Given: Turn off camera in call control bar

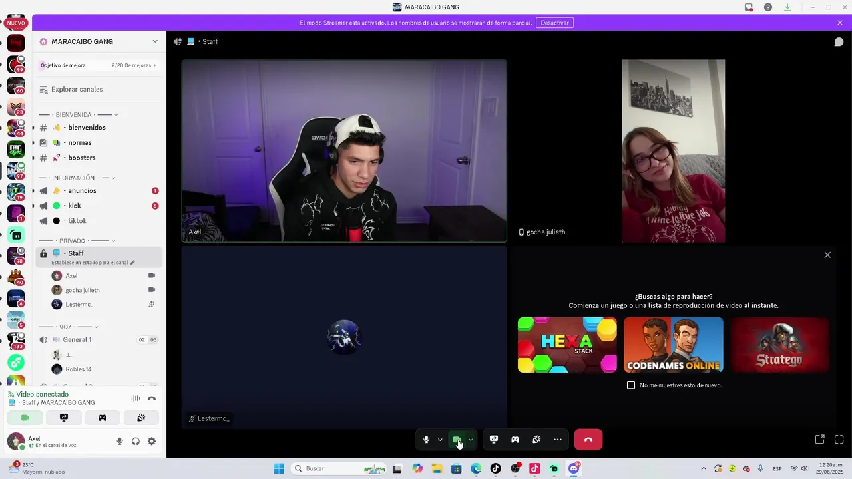Looking at the screenshot, I should [x=457, y=440].
